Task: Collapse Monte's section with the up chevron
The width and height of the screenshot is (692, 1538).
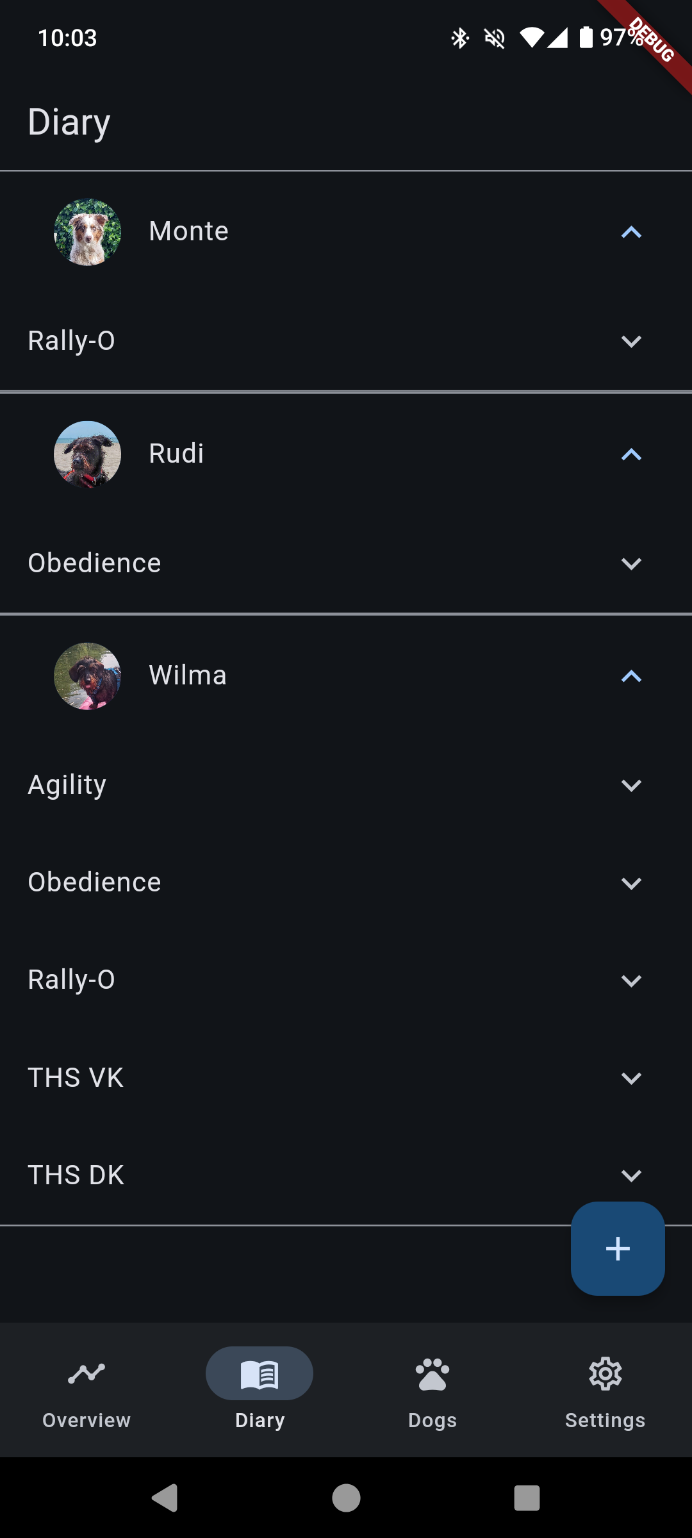Action: click(x=631, y=233)
